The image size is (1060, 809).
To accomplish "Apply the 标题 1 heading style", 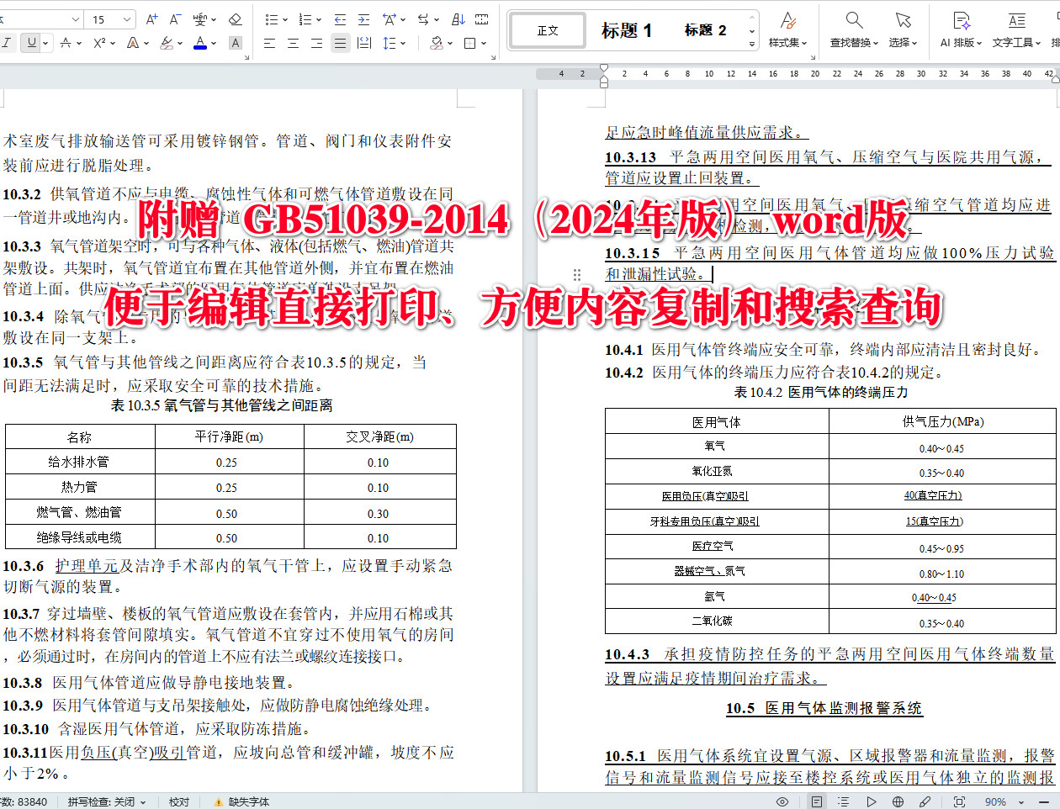I will coord(627,30).
